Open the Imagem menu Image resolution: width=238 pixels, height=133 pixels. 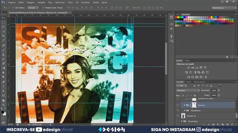click(30, 3)
